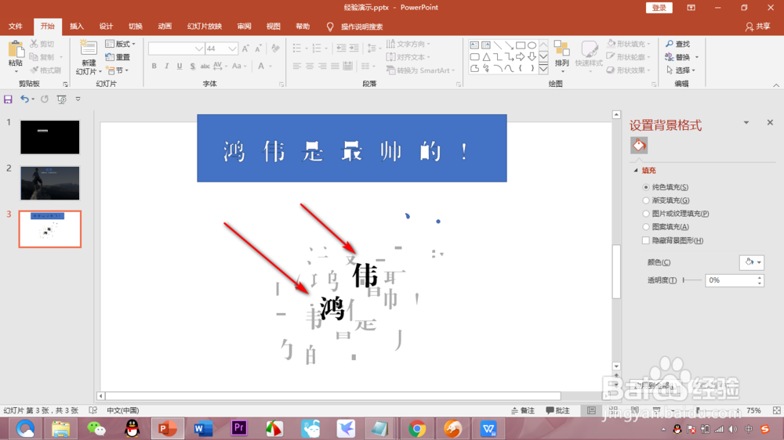The image size is (784, 440).
Task: Click the Cut (剪切) command
Action: [42, 44]
